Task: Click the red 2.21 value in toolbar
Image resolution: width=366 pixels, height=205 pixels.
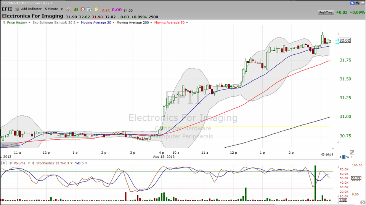Action: pyautogui.click(x=106, y=10)
